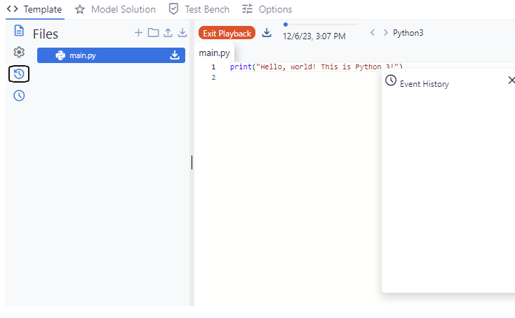The width and height of the screenshot is (515, 318).
Task: Download the playback next to Exit Playback
Action: pyautogui.click(x=267, y=33)
